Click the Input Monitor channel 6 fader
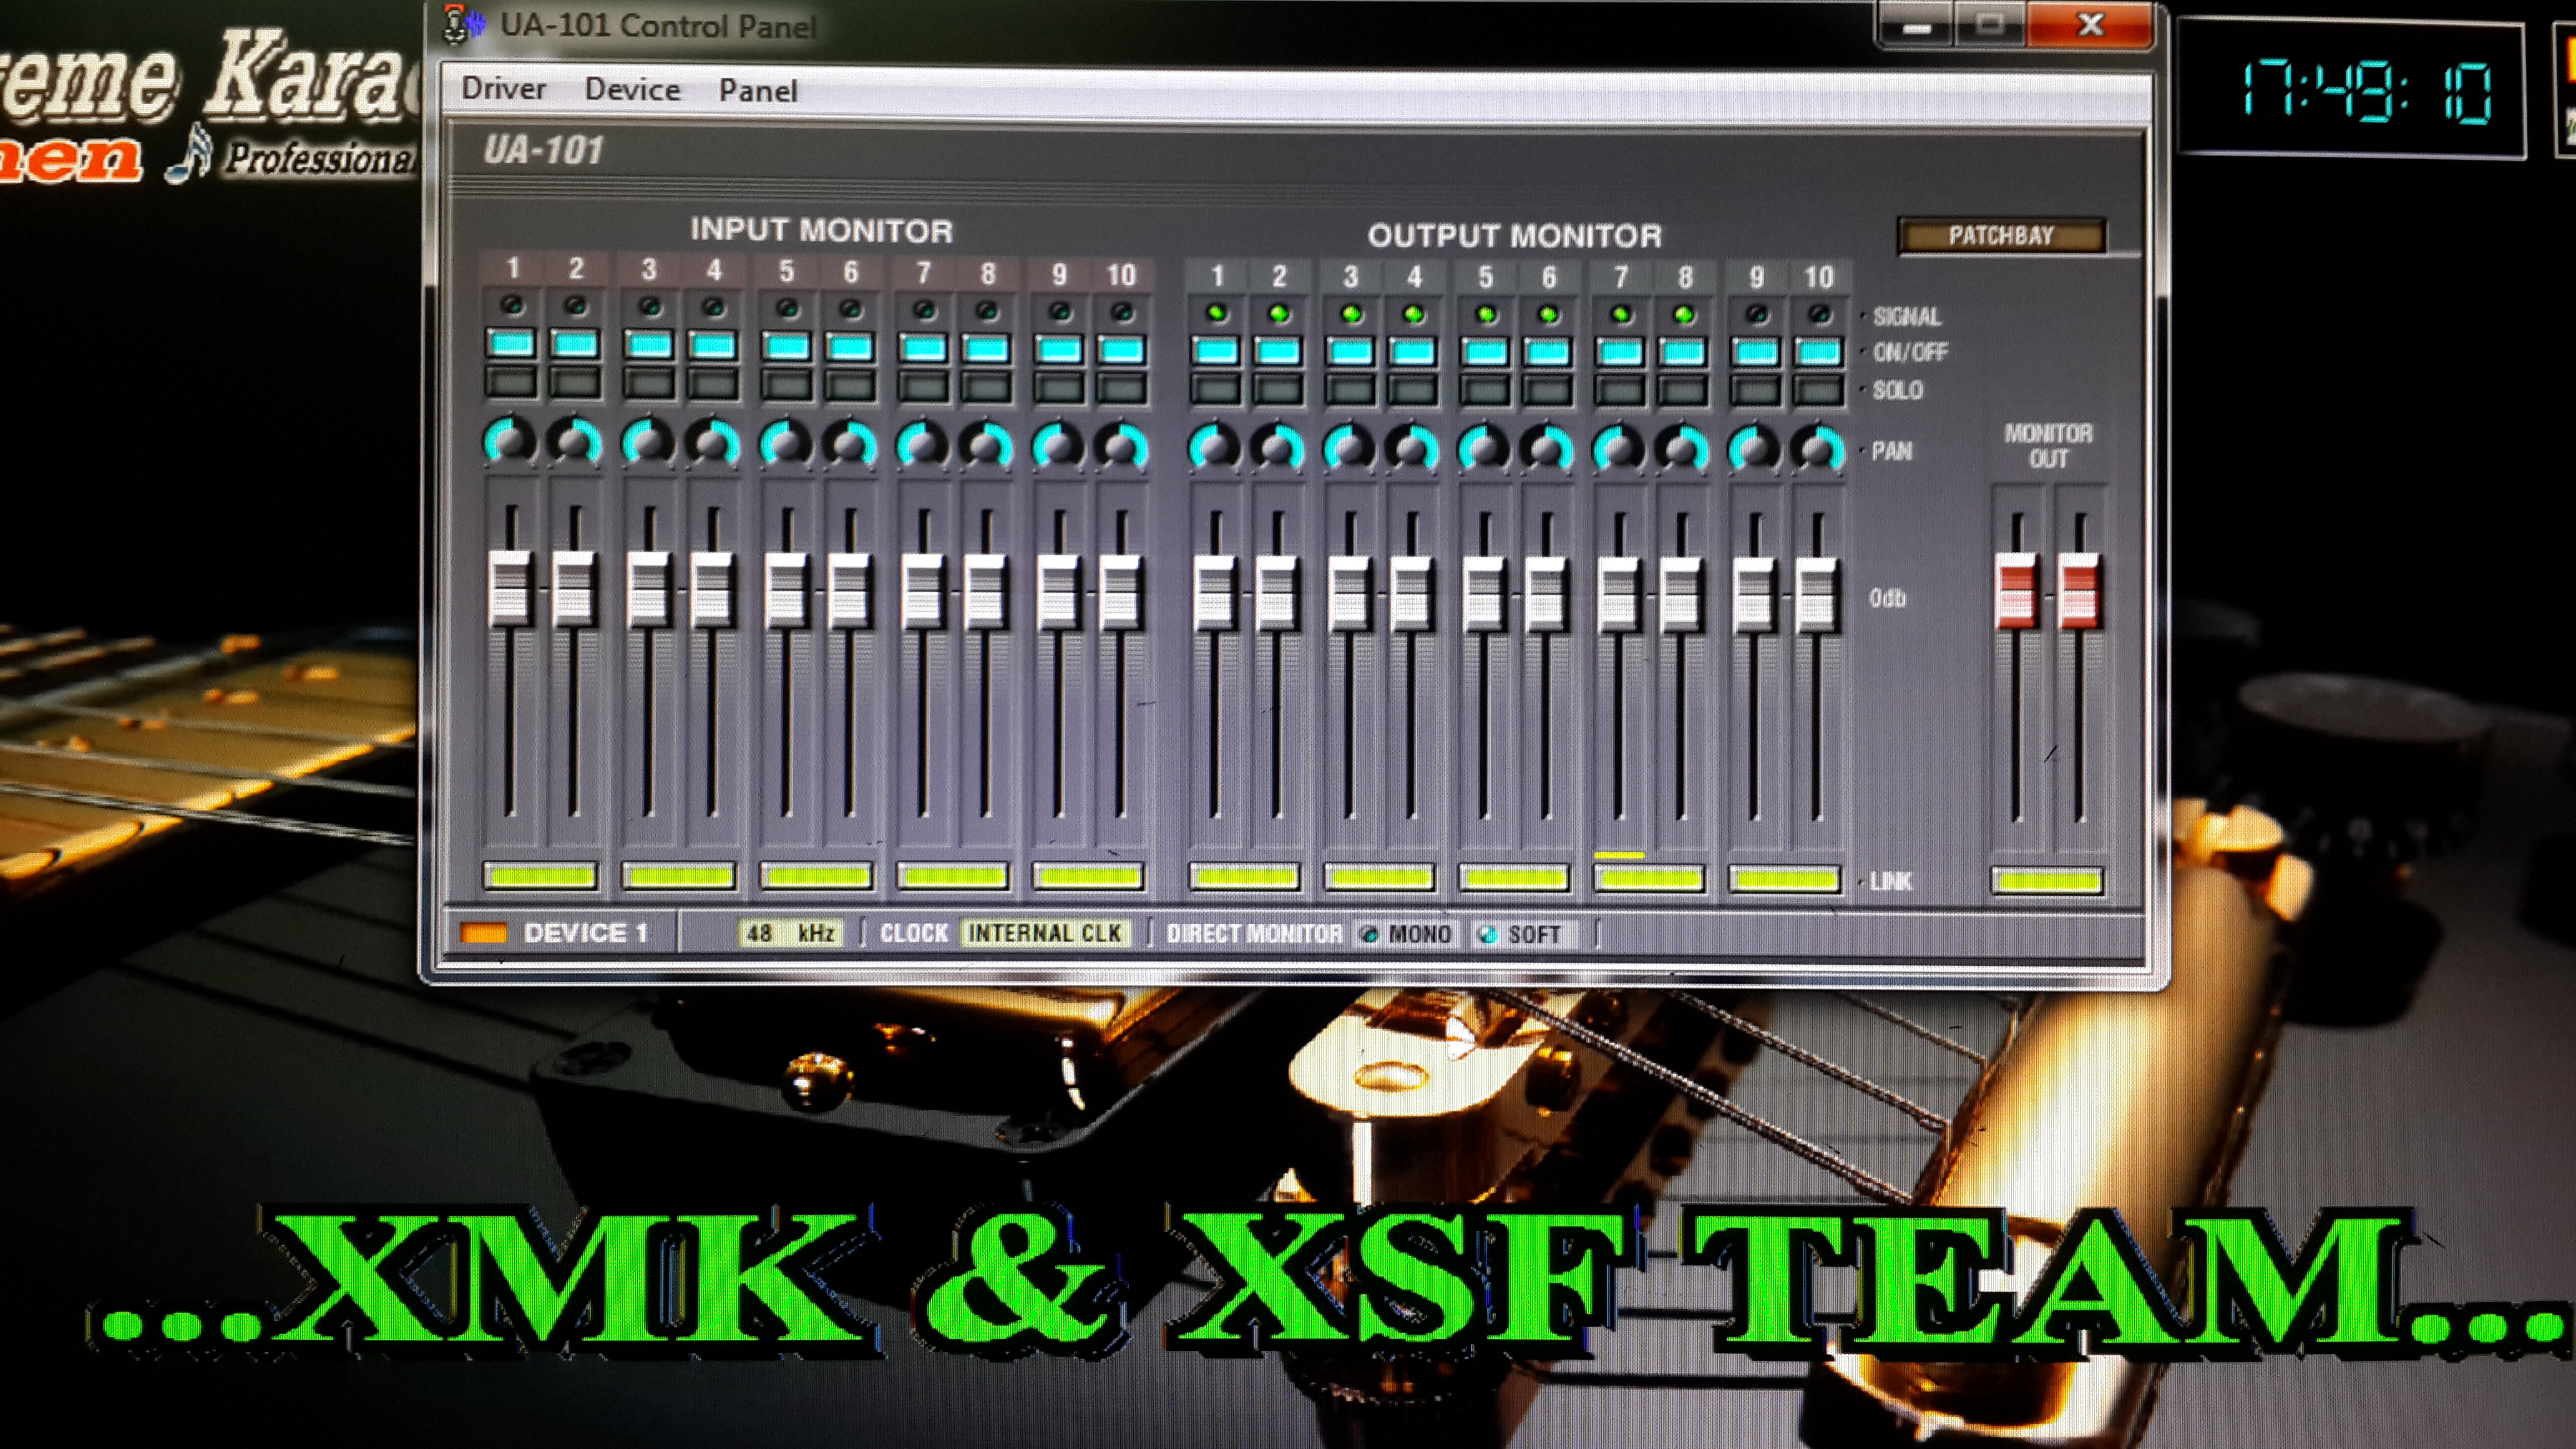This screenshot has width=2576, height=1449. coord(850,591)
